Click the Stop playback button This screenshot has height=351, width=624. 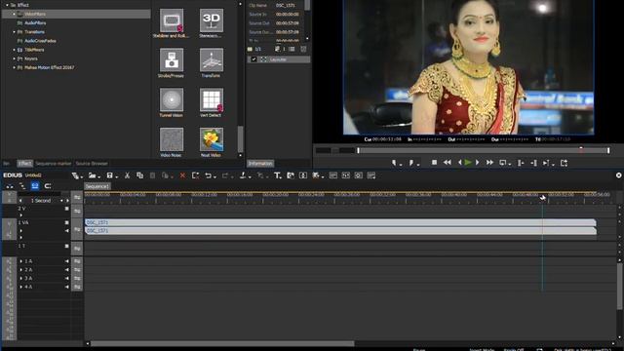(x=434, y=163)
